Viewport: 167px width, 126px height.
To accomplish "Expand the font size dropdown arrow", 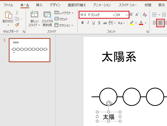I will pyautogui.click(x=127, y=15).
